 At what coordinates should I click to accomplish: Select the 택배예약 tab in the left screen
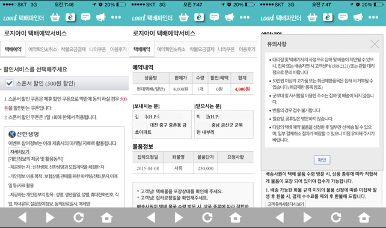(13, 49)
